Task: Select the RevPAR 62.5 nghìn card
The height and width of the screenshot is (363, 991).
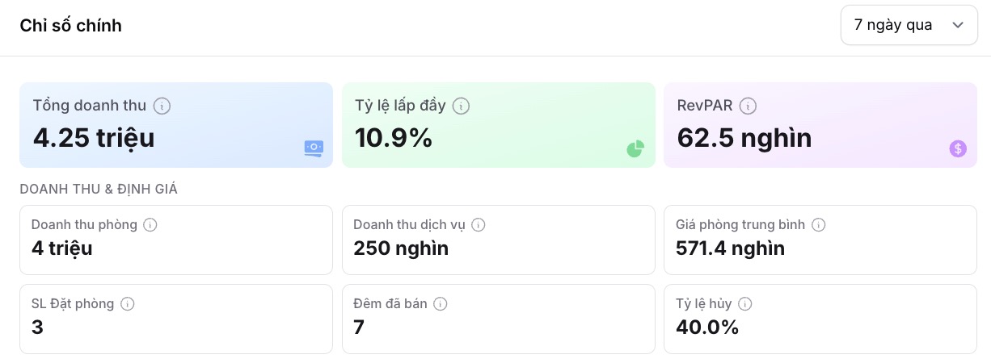Action: (820, 125)
